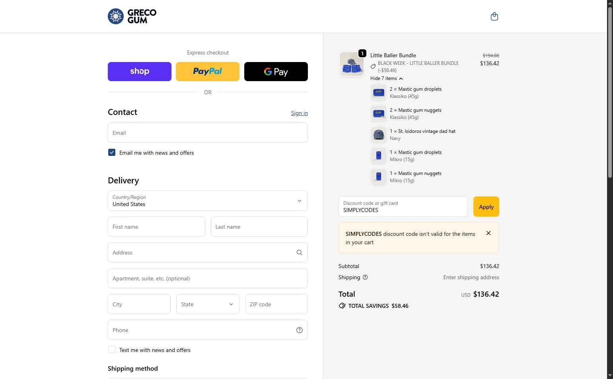Open the Little Baller Bundle thumbnail
The width and height of the screenshot is (613, 379).
tap(352, 64)
